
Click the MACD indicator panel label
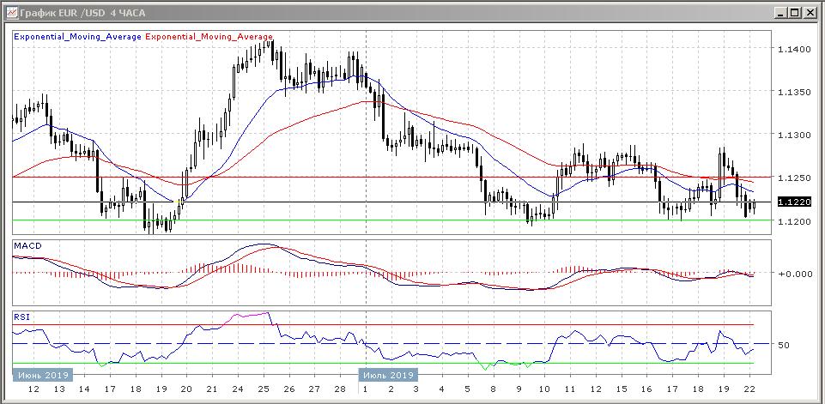(26, 247)
